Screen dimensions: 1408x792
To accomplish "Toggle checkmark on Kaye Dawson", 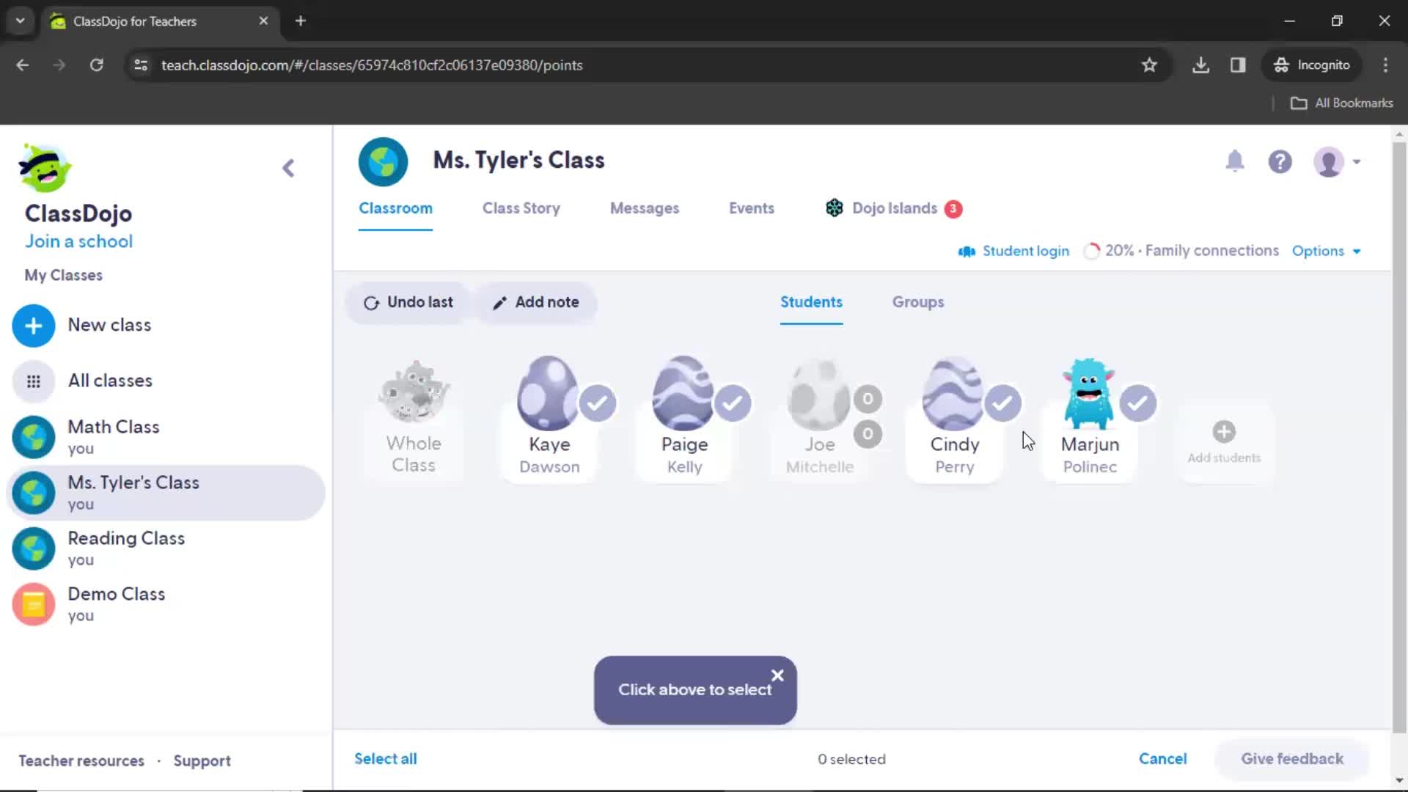I will tap(597, 403).
